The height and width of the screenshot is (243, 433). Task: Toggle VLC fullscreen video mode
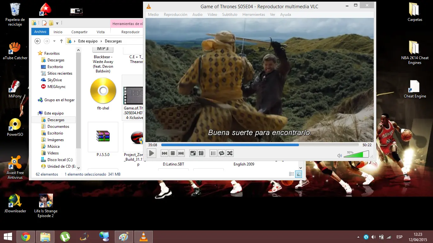[193, 153]
